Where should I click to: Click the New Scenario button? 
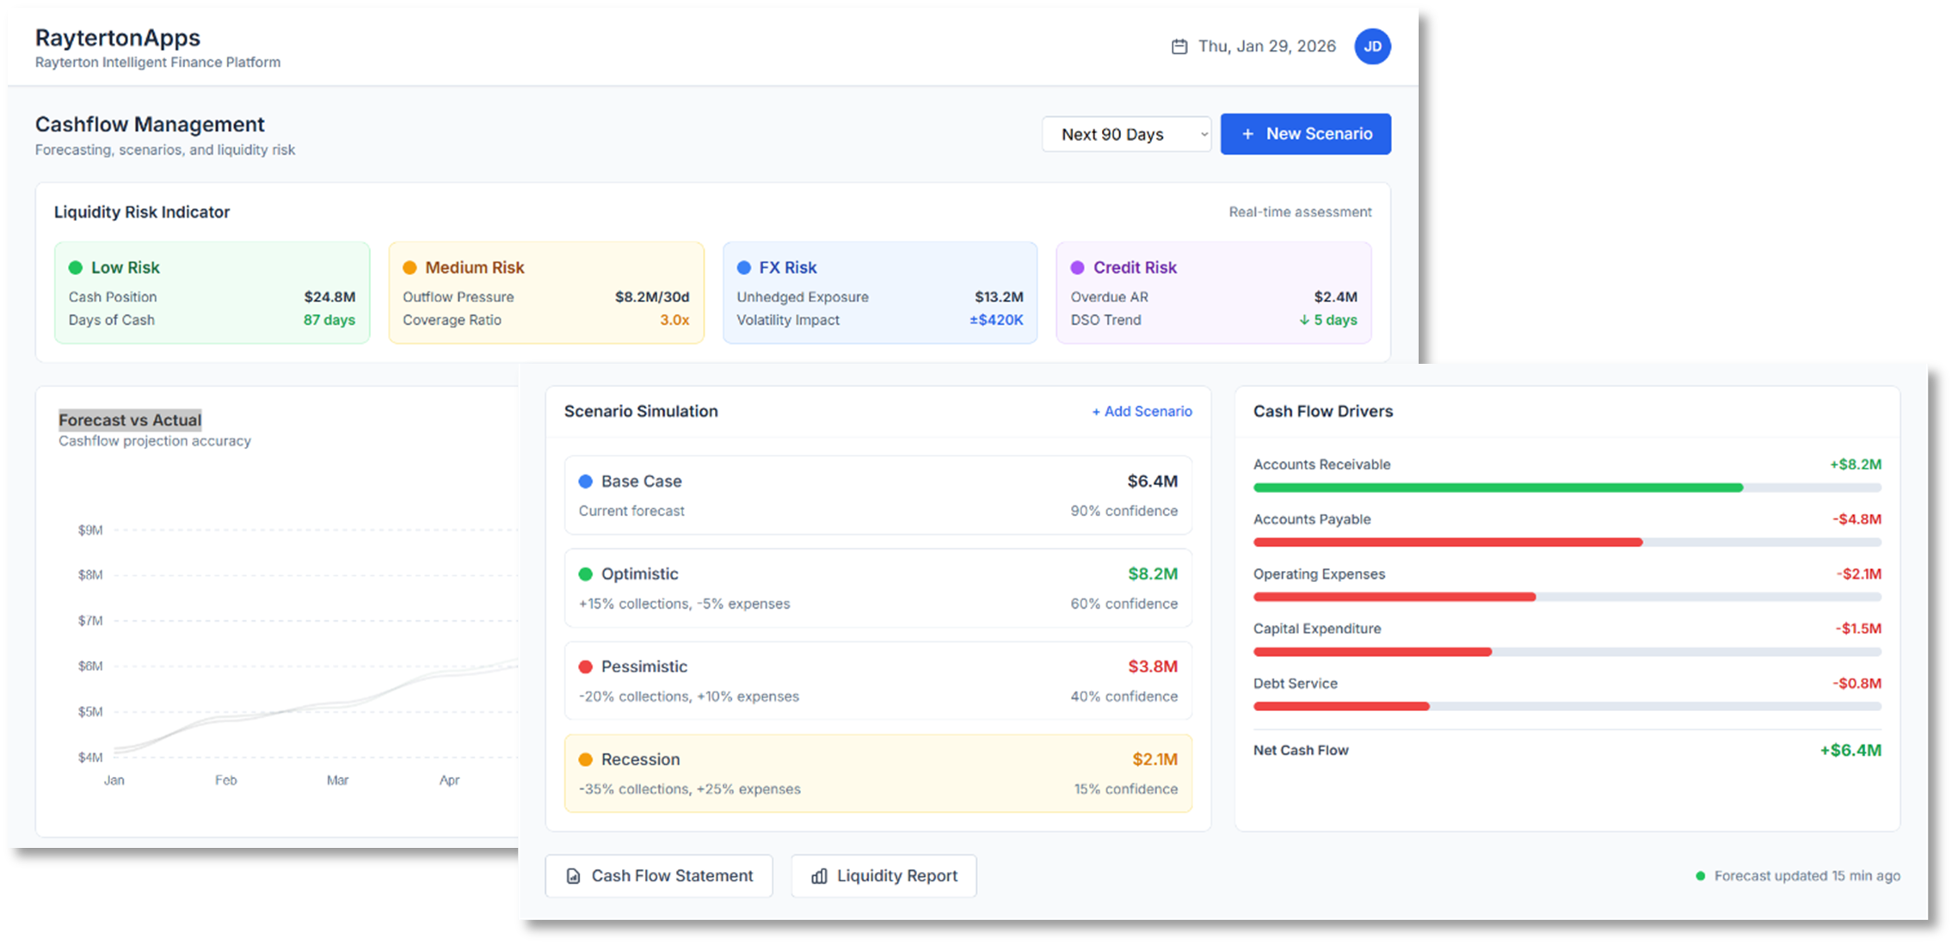pos(1306,133)
